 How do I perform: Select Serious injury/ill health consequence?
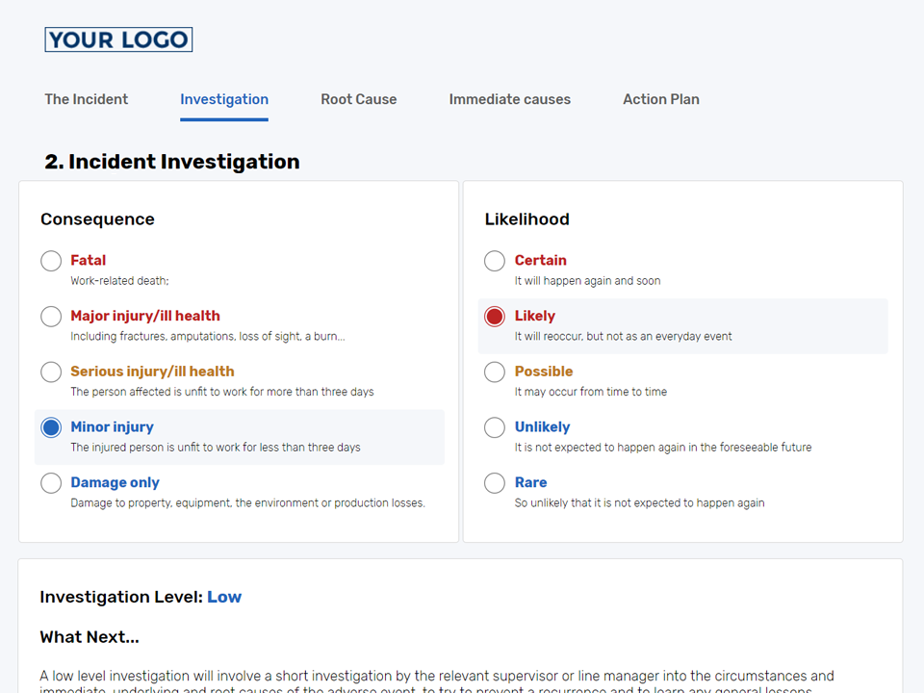[x=51, y=372]
